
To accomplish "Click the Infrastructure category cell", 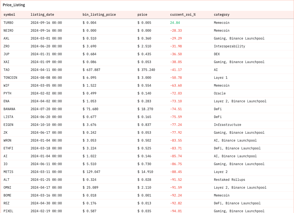I will tap(228, 125).
